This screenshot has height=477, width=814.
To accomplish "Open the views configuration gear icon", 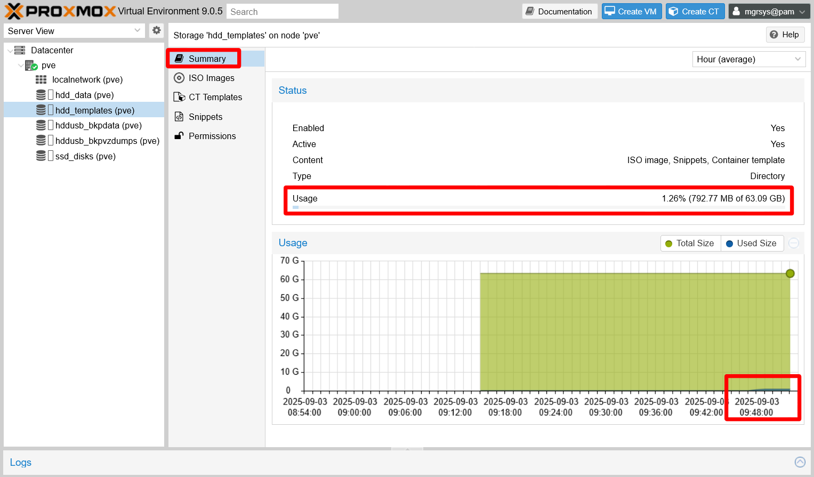I will pyautogui.click(x=156, y=30).
